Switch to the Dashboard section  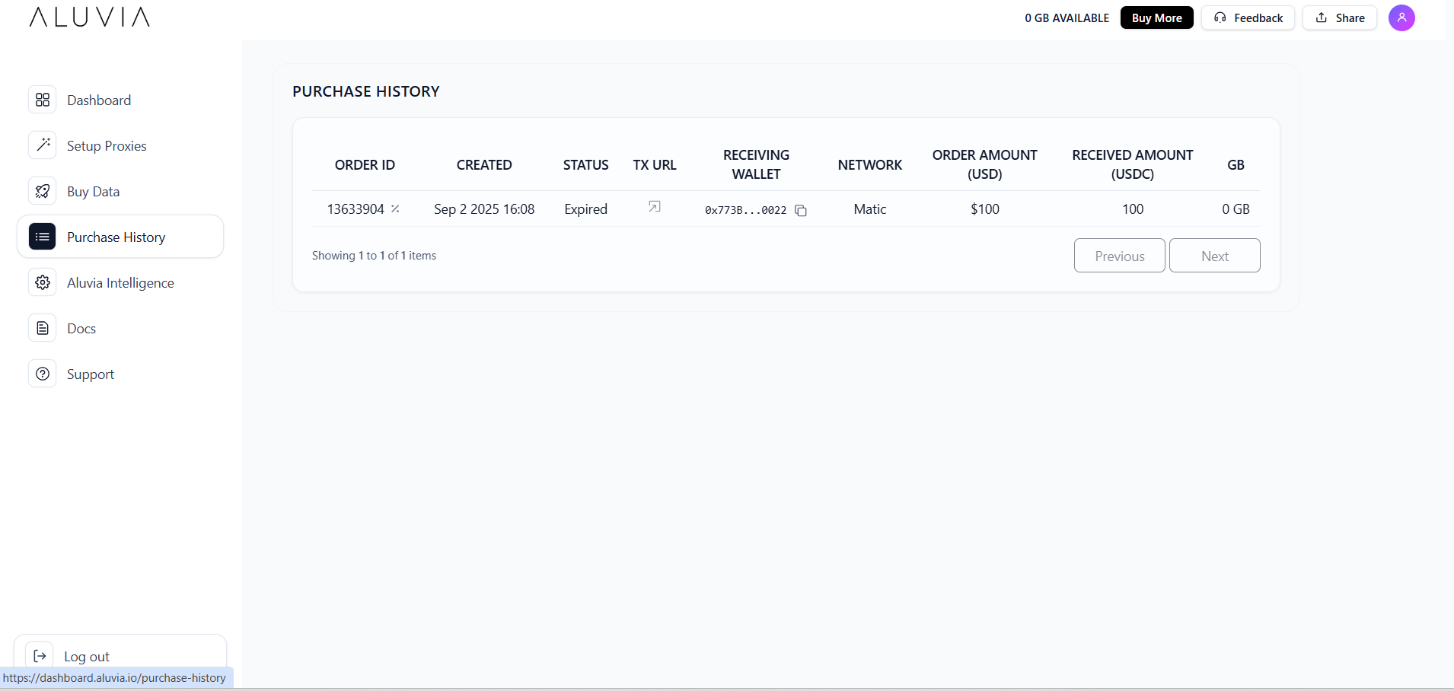click(99, 100)
